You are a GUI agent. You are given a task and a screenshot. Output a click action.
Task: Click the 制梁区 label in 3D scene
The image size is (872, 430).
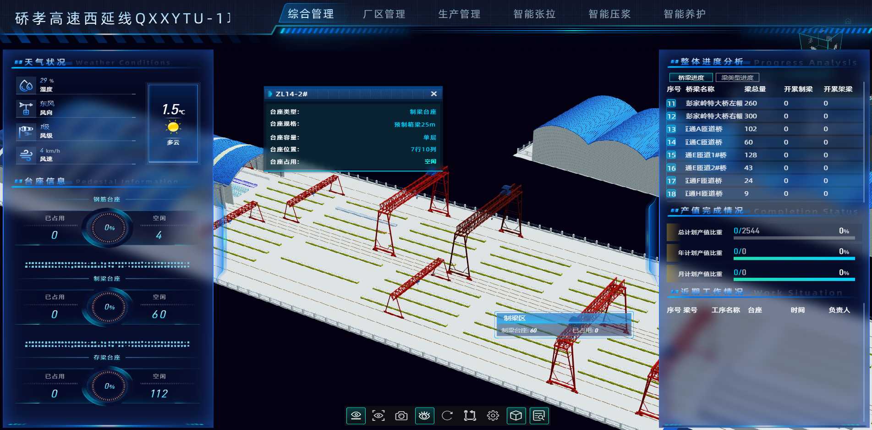(x=515, y=318)
